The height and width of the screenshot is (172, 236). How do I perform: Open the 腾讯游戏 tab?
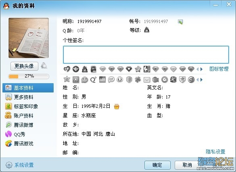28,143
